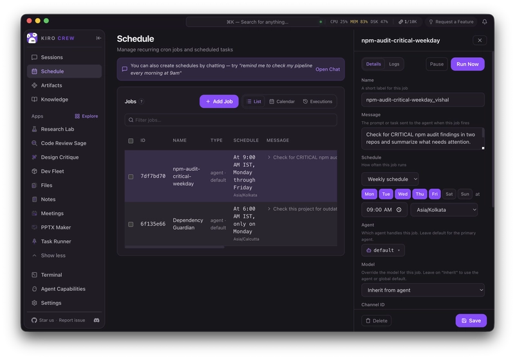
Task: Click the Explore apps link
Action: pos(86,116)
